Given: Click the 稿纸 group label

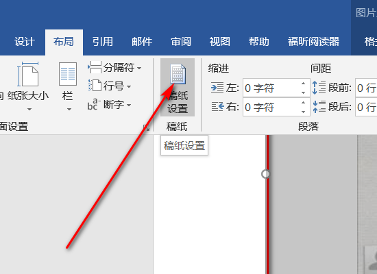Looking at the screenshot, I should [x=177, y=127].
